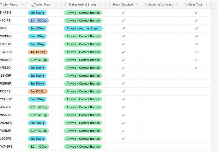Check Stock Checked for row W746FS
The height and width of the screenshot is (153, 218).
[x=123, y=146]
